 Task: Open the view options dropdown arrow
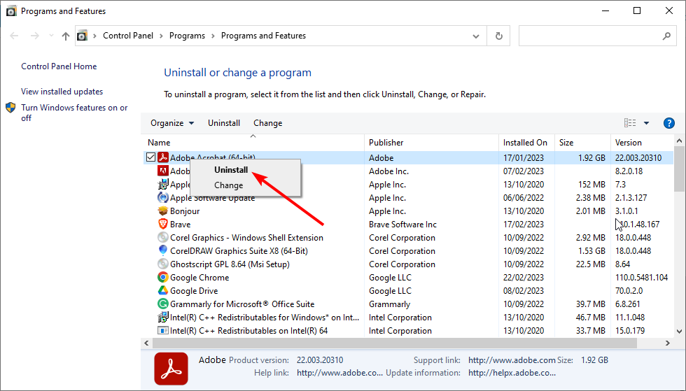click(646, 123)
